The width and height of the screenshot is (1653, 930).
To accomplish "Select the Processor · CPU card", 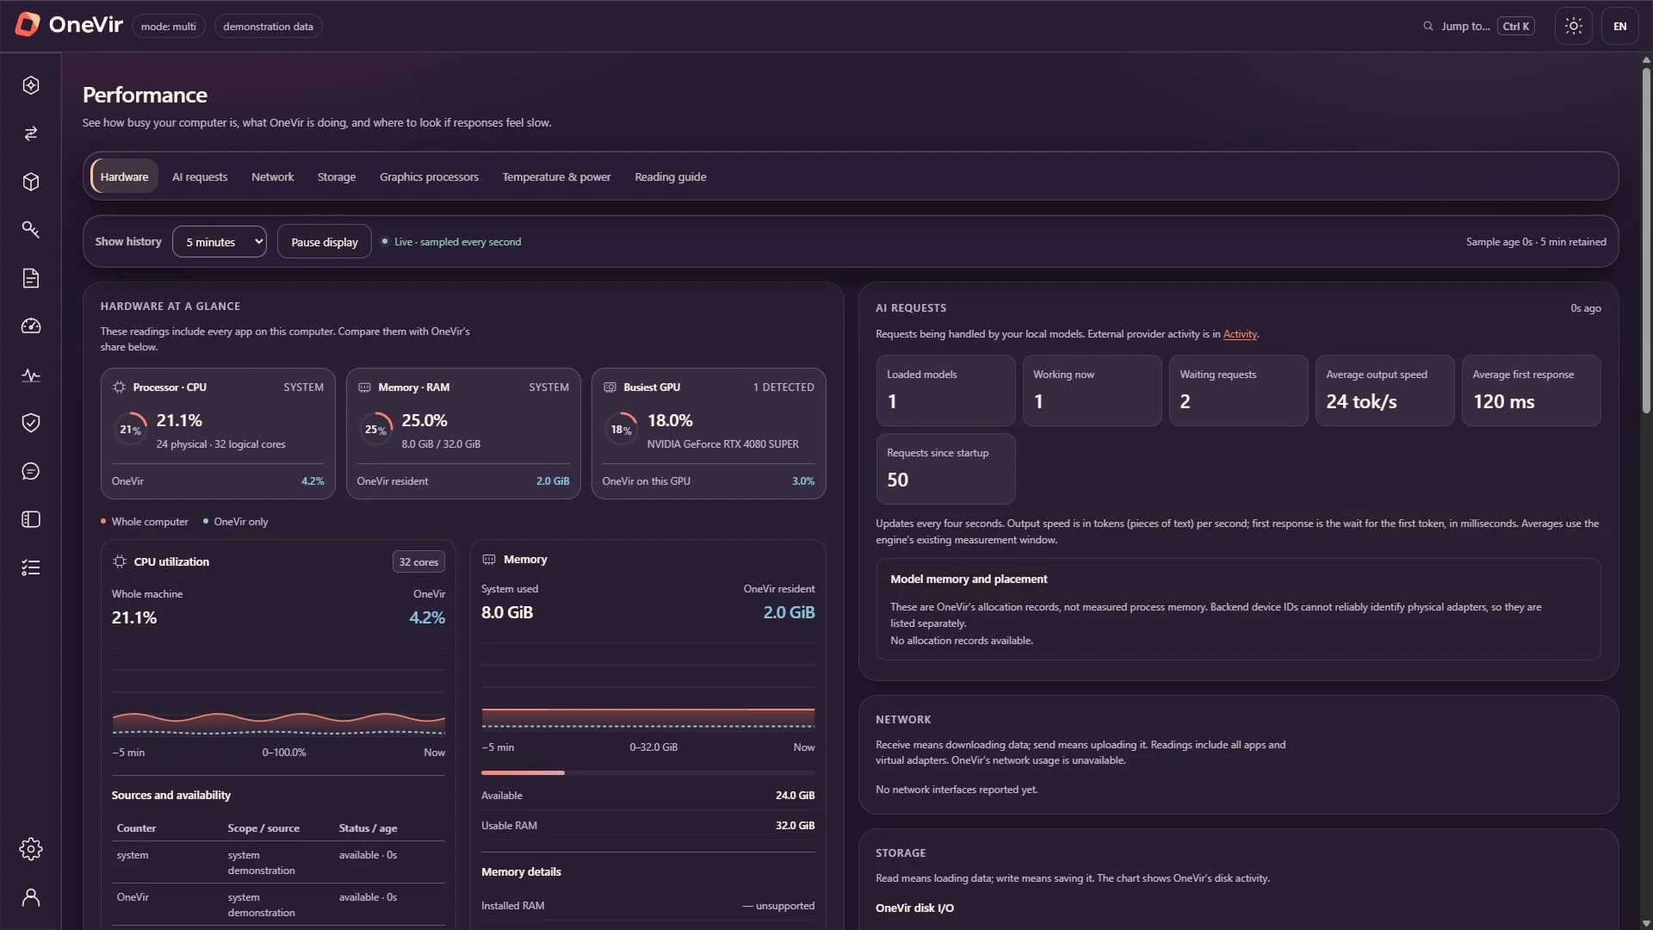I will (218, 434).
